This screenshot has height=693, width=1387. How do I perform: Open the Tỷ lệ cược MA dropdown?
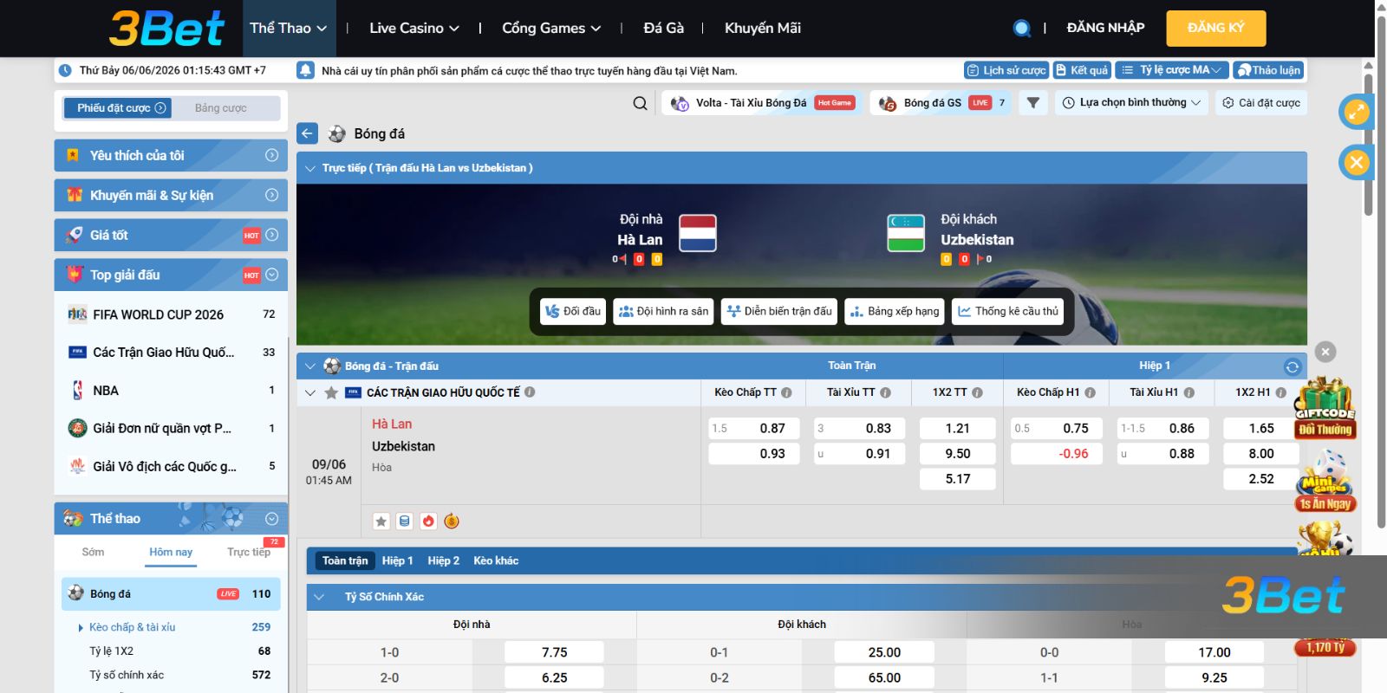pyautogui.click(x=1171, y=70)
